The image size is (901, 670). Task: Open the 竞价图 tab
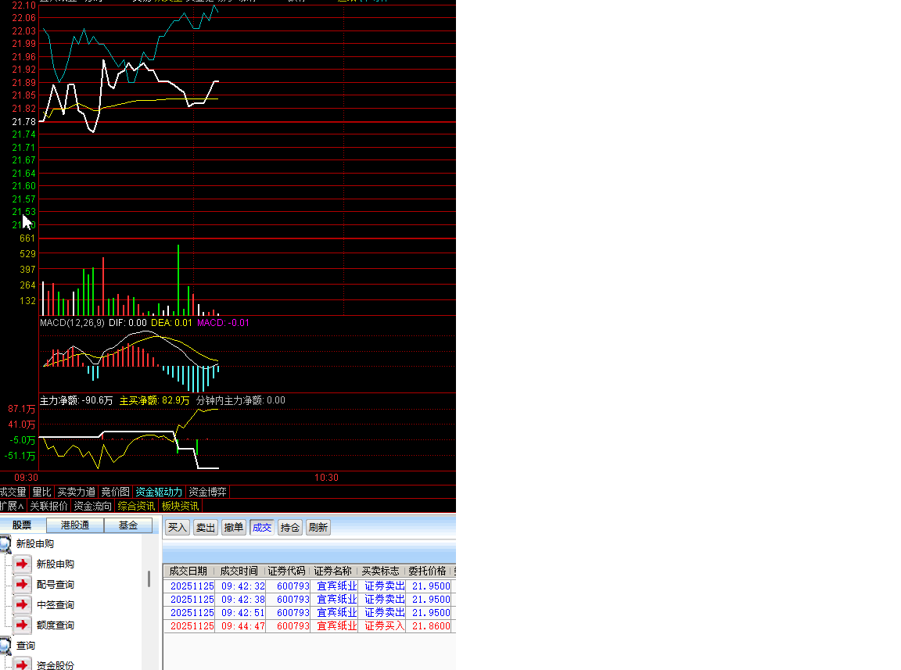tap(115, 492)
